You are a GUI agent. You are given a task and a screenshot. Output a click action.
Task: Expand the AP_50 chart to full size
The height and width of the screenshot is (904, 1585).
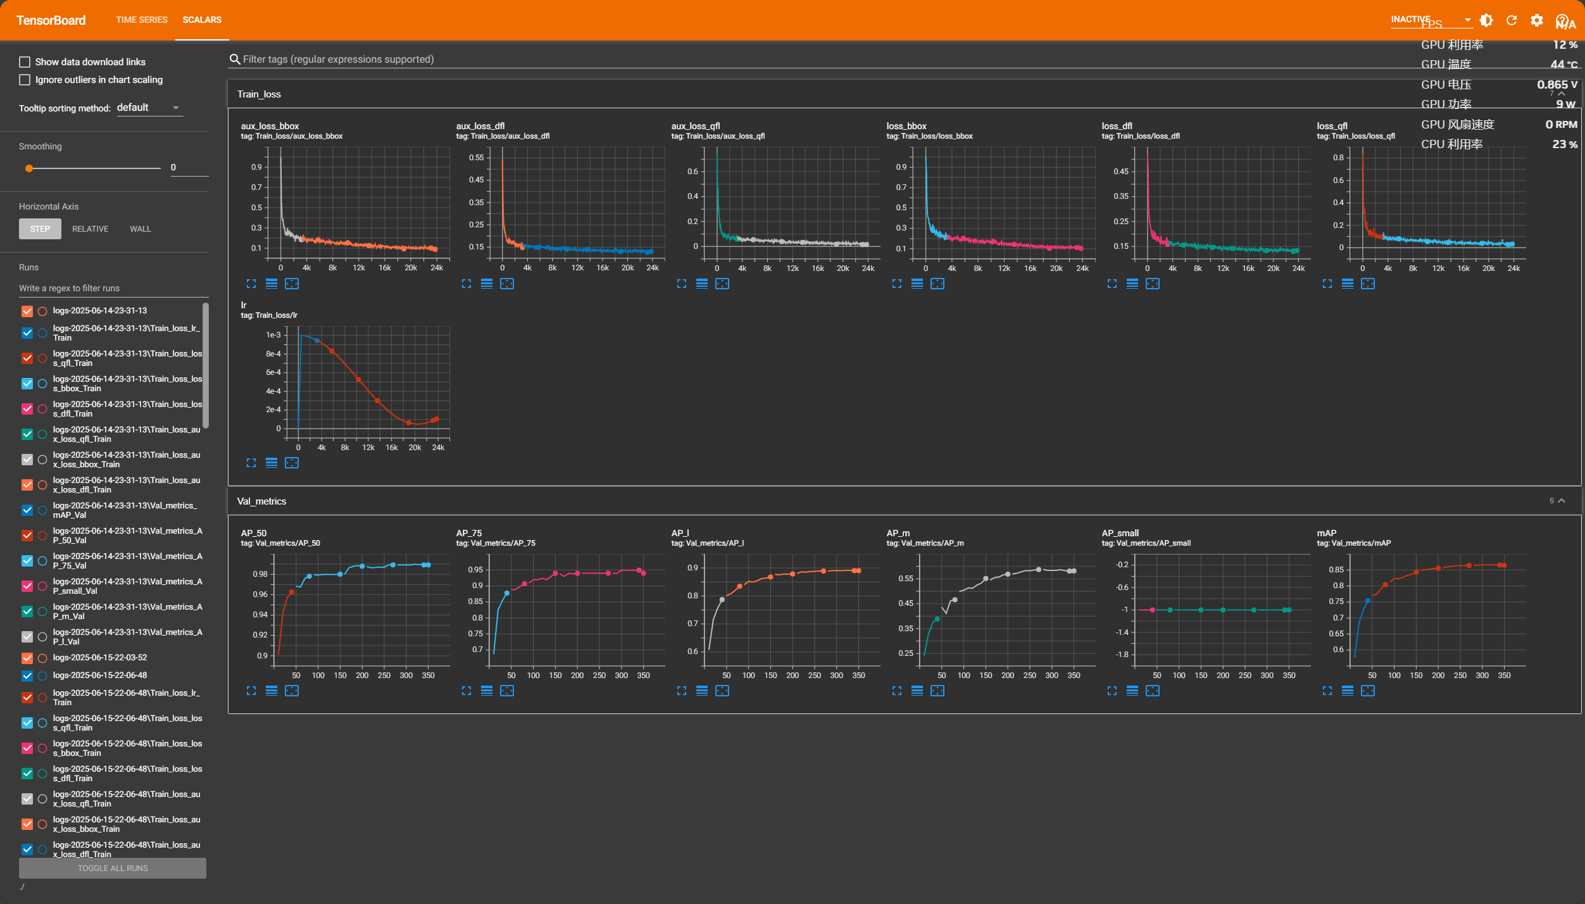251,691
